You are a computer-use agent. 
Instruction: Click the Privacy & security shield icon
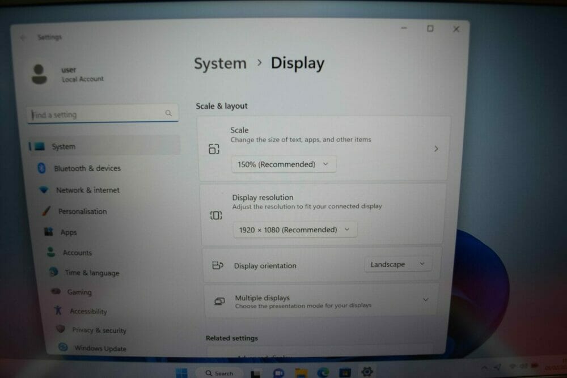(61, 329)
